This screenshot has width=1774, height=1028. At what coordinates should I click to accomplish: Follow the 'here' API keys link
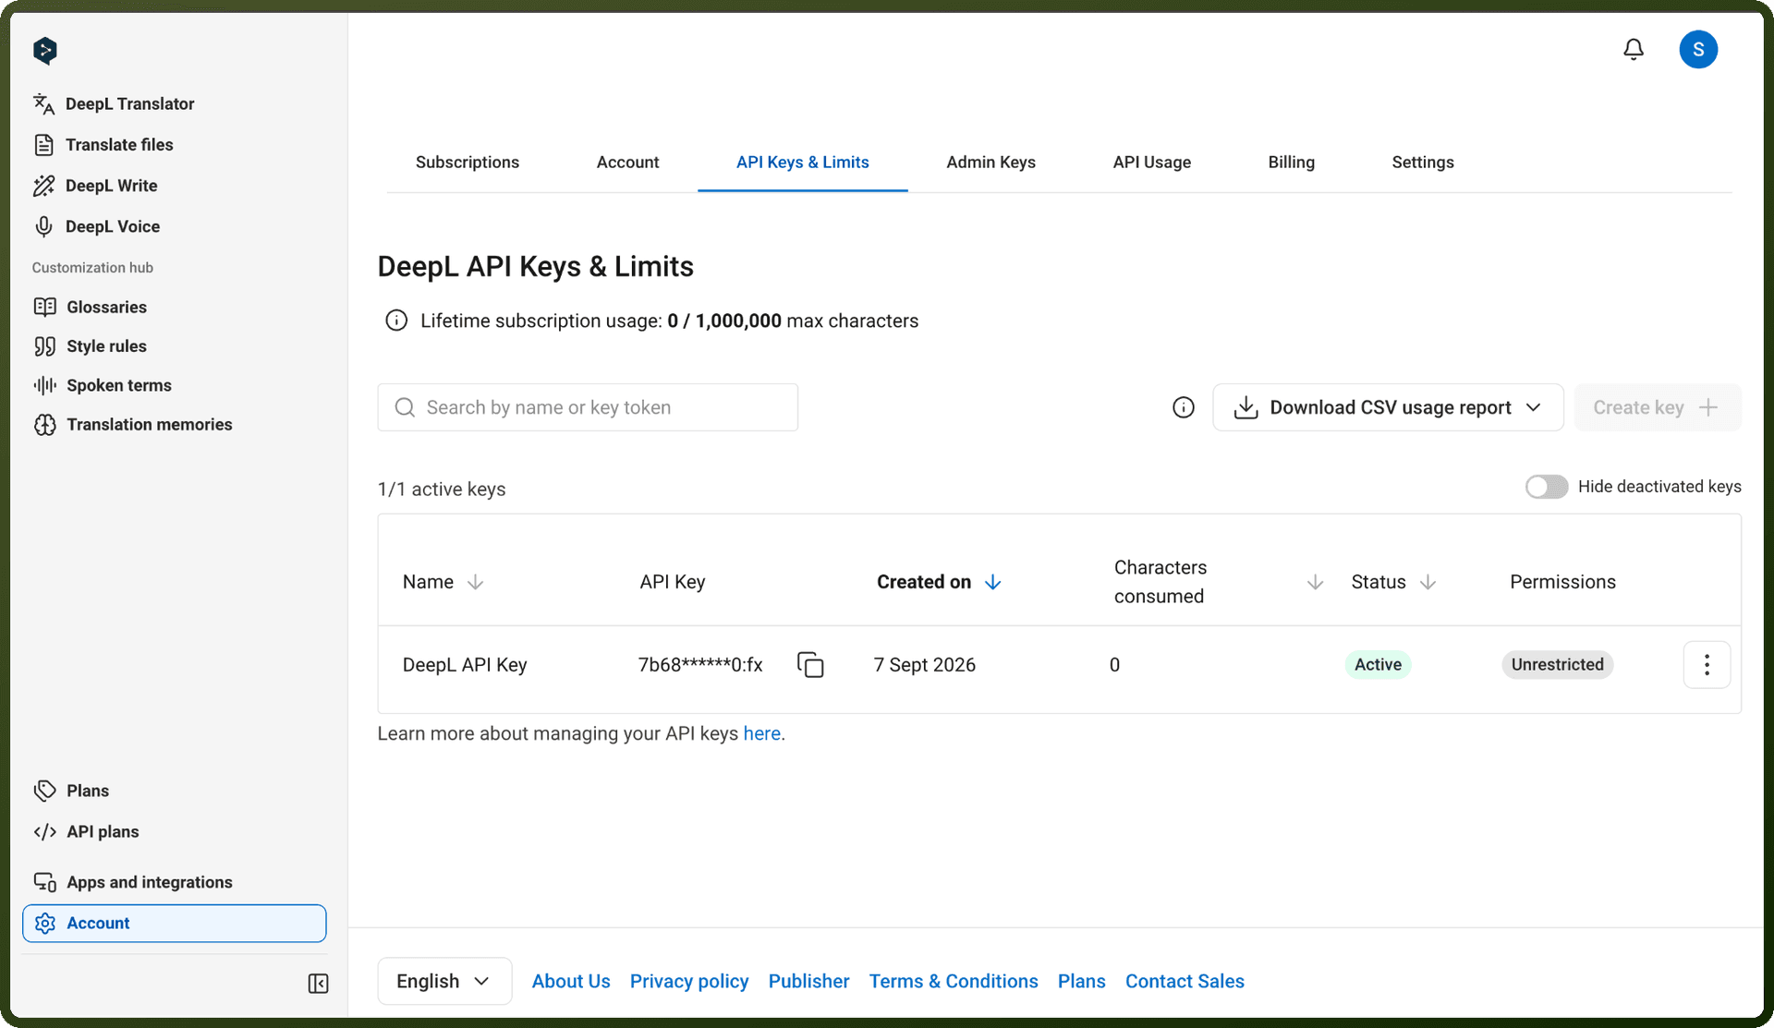click(762, 733)
